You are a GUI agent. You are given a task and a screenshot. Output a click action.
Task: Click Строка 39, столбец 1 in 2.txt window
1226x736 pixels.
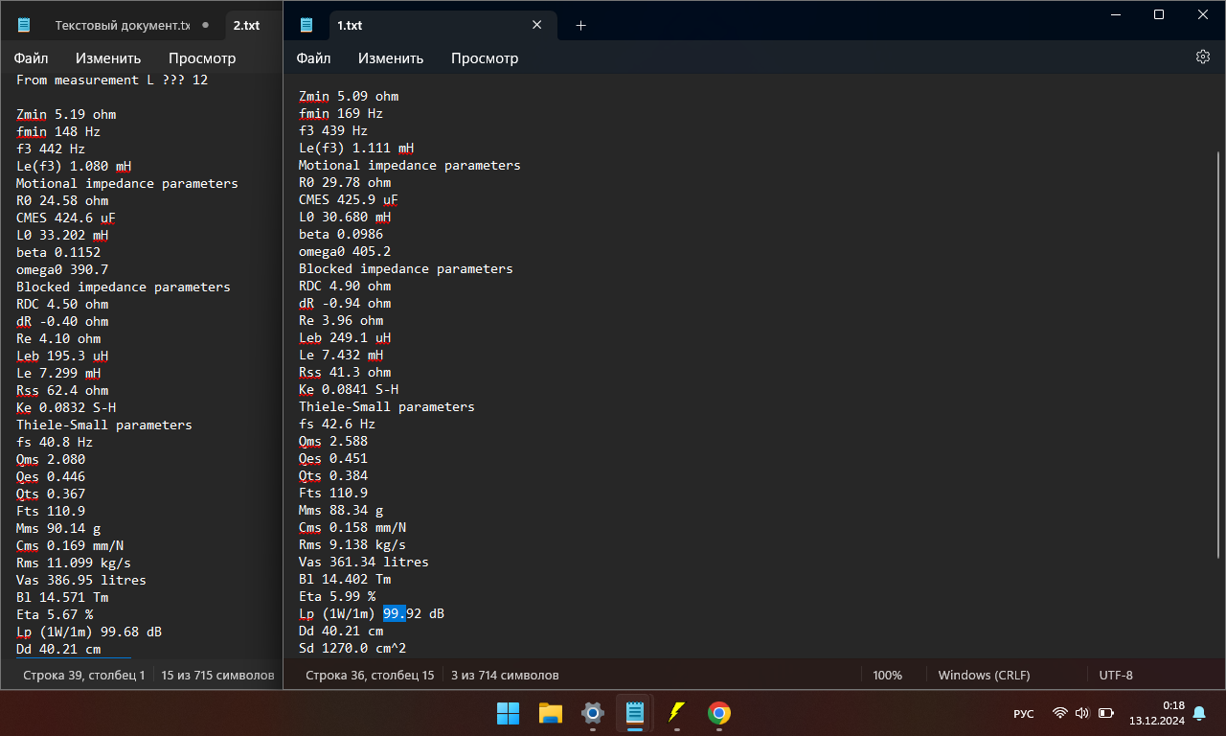click(83, 675)
